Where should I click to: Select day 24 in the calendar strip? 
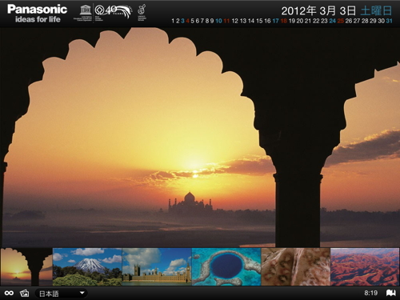click(332, 21)
